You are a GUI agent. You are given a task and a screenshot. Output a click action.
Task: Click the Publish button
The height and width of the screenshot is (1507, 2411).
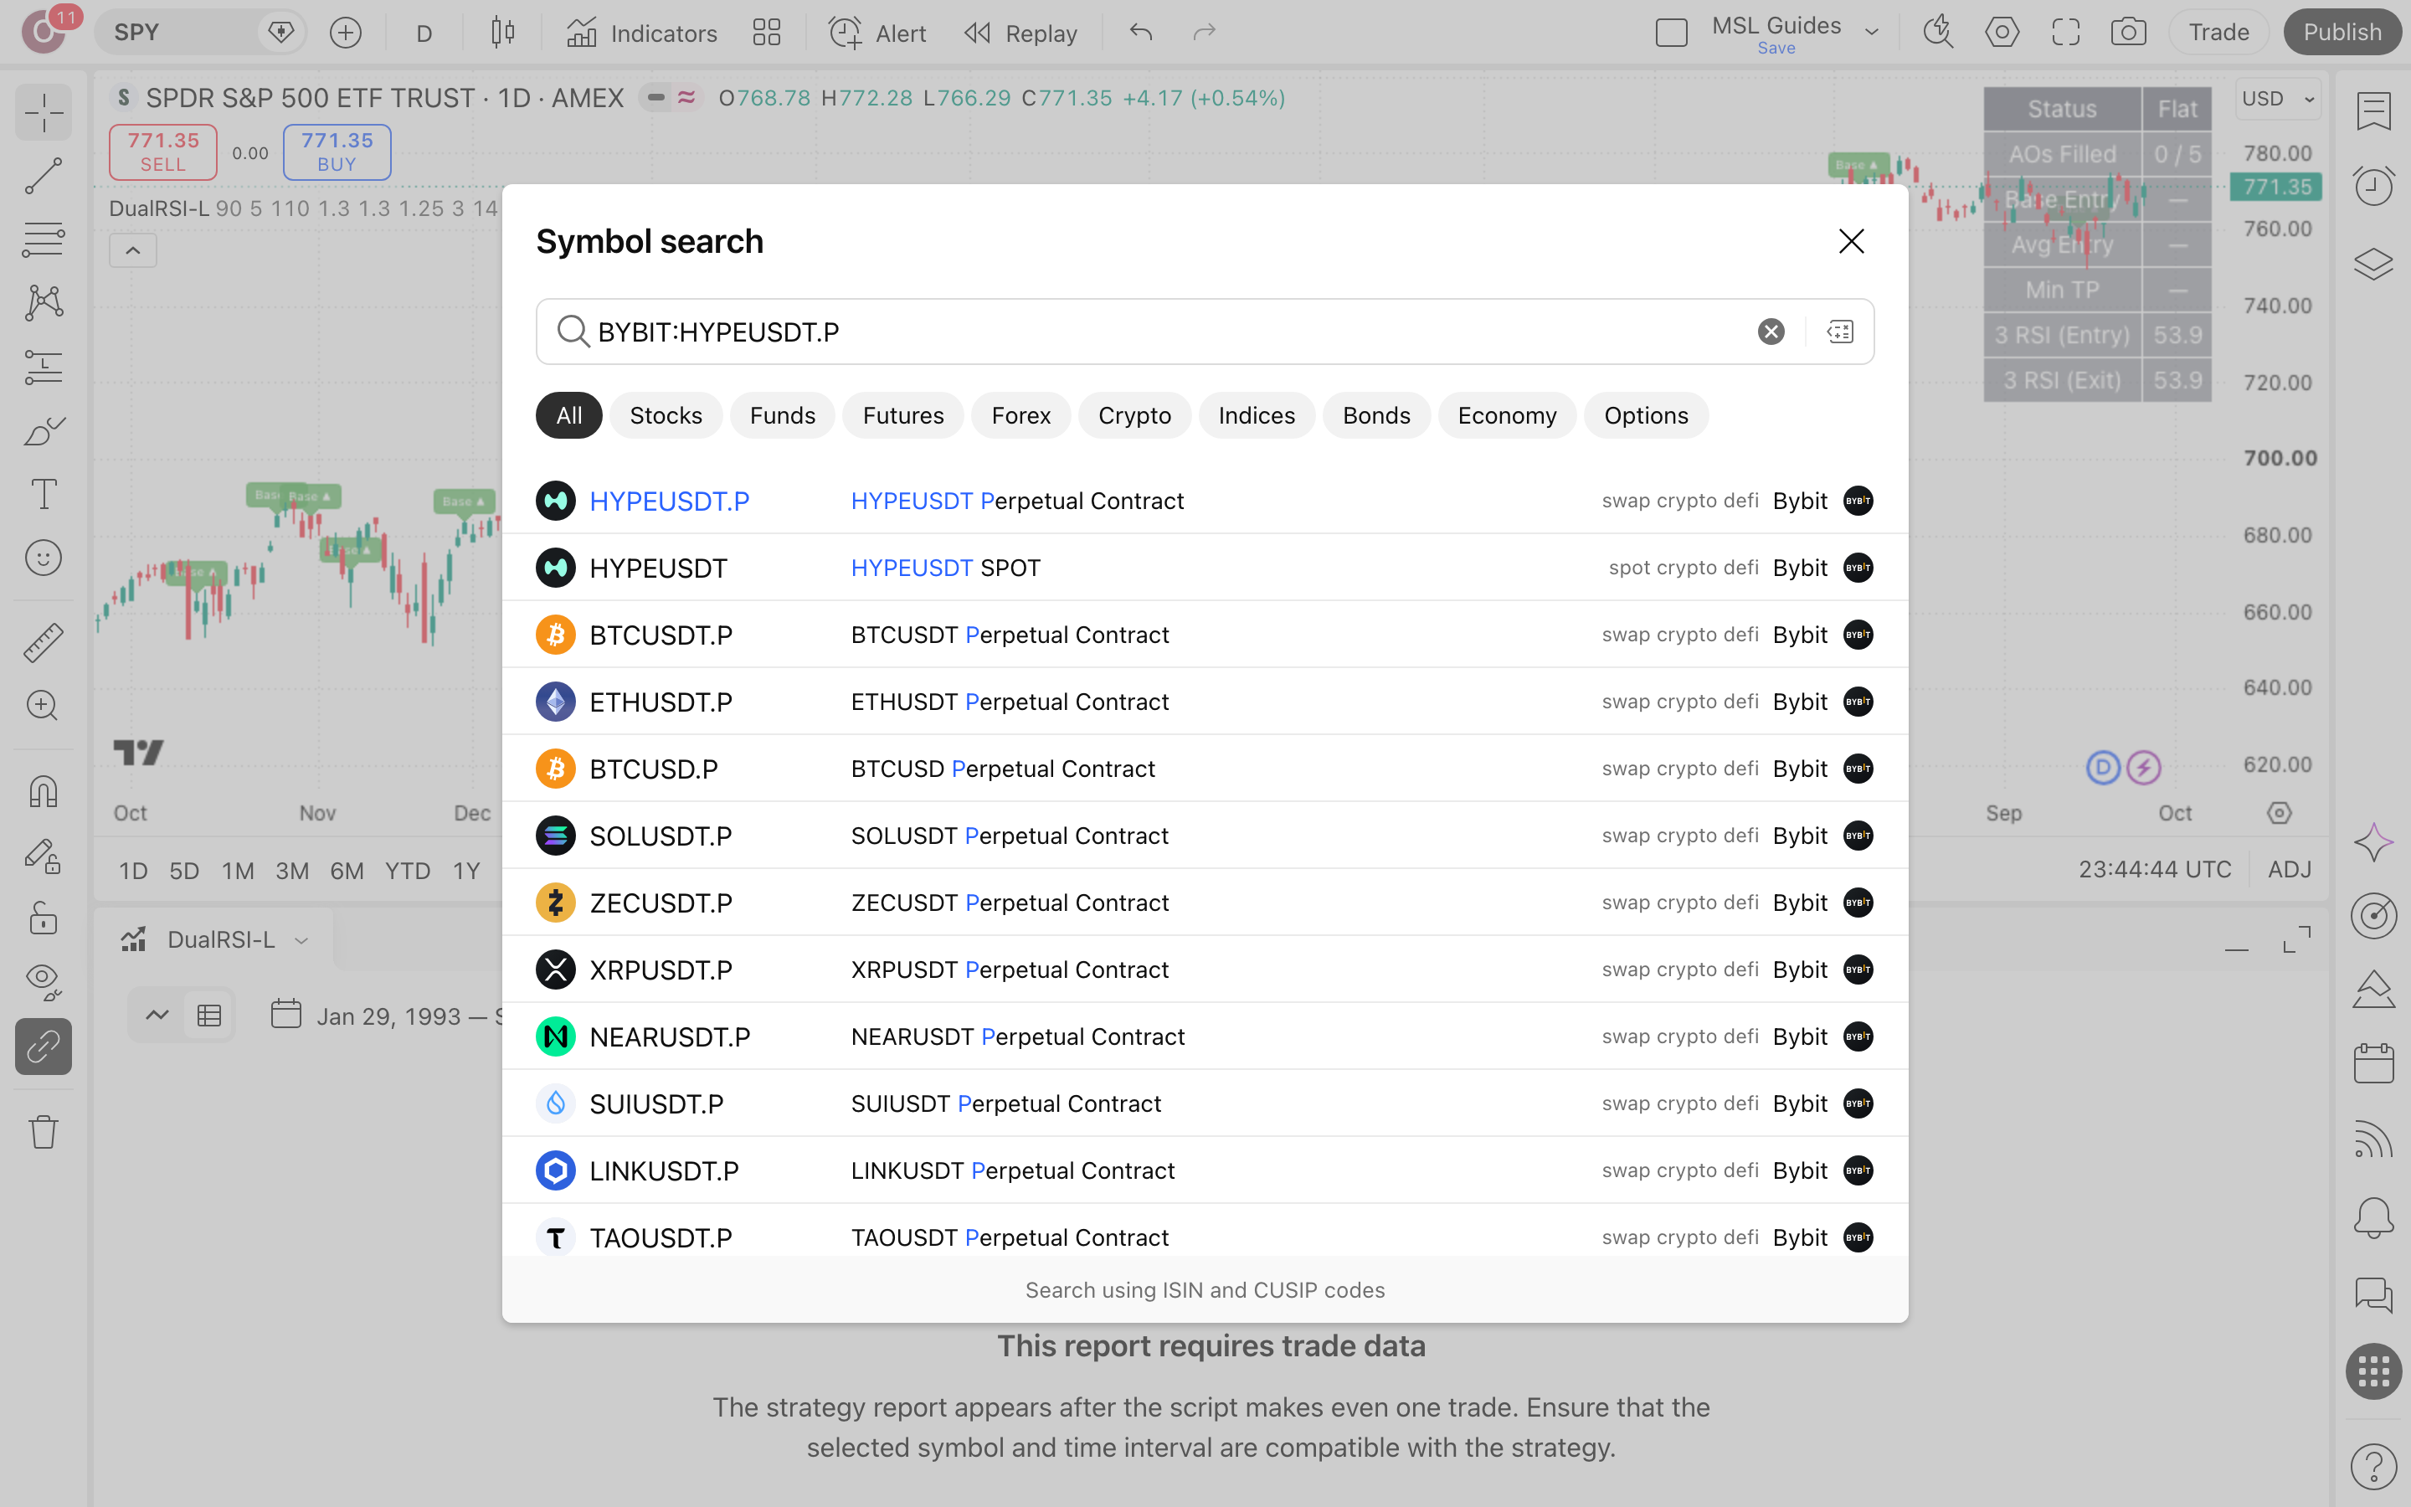click(x=2342, y=33)
